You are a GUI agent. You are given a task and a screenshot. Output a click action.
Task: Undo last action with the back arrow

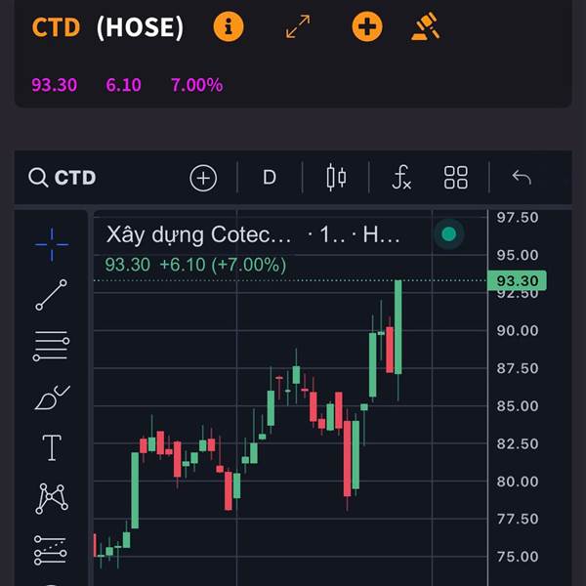click(x=522, y=177)
